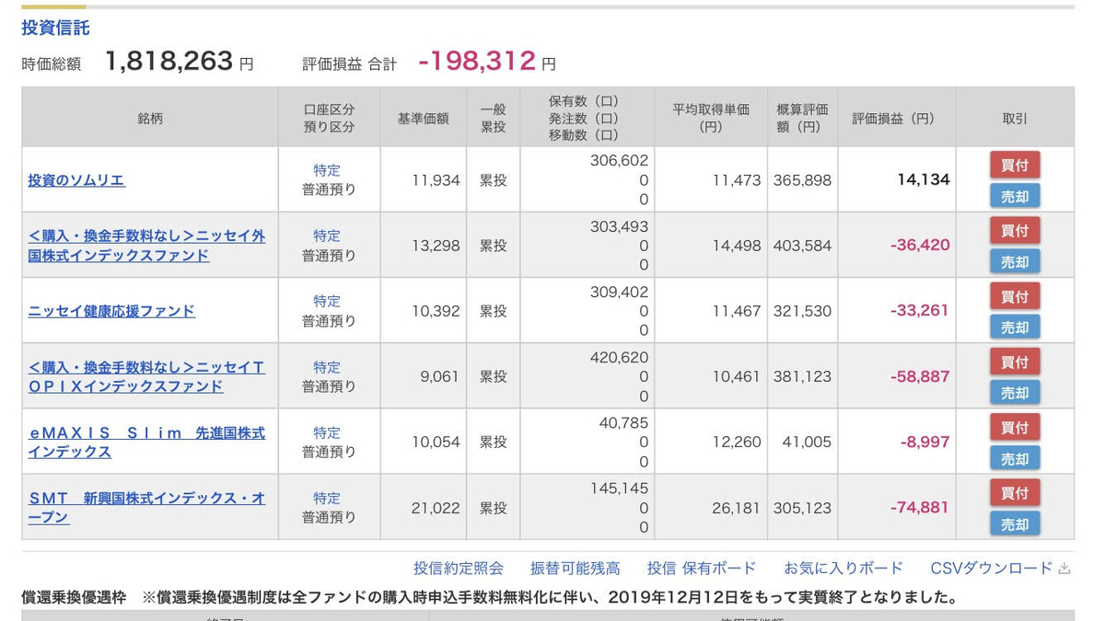Screen dimensions: 1105x621
Task: Click loss value -33,261
Action: pyautogui.click(x=920, y=311)
